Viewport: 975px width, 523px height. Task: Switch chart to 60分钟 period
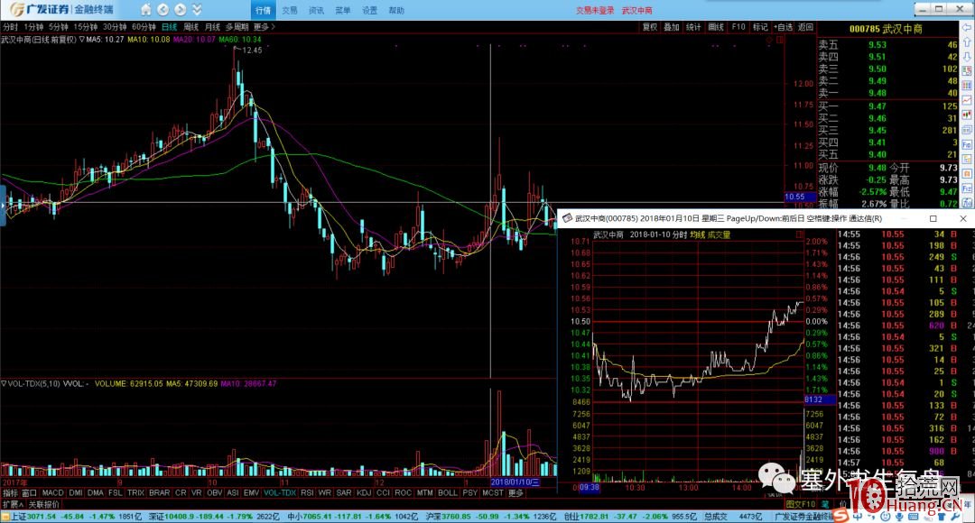coord(144,27)
